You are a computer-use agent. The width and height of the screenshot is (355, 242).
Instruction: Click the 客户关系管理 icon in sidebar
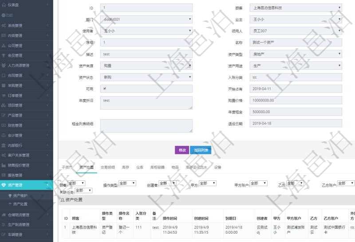pos(4,155)
